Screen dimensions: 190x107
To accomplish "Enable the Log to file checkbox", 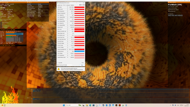I will (x=58, y=63).
